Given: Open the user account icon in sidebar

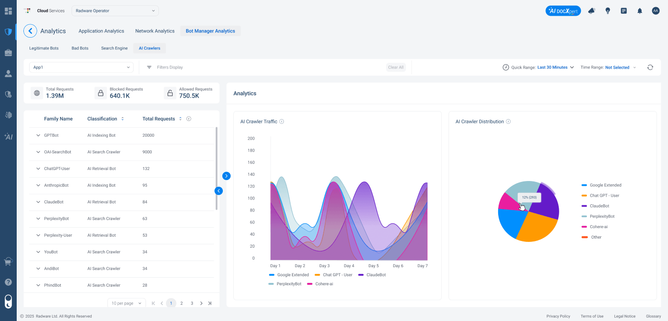Looking at the screenshot, I should 8,73.
